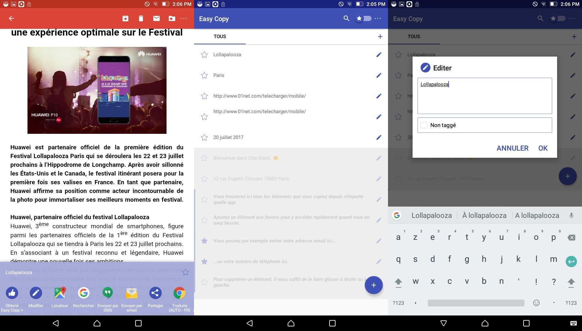Move email to folder icon
The width and height of the screenshot is (582, 331).
172,18
